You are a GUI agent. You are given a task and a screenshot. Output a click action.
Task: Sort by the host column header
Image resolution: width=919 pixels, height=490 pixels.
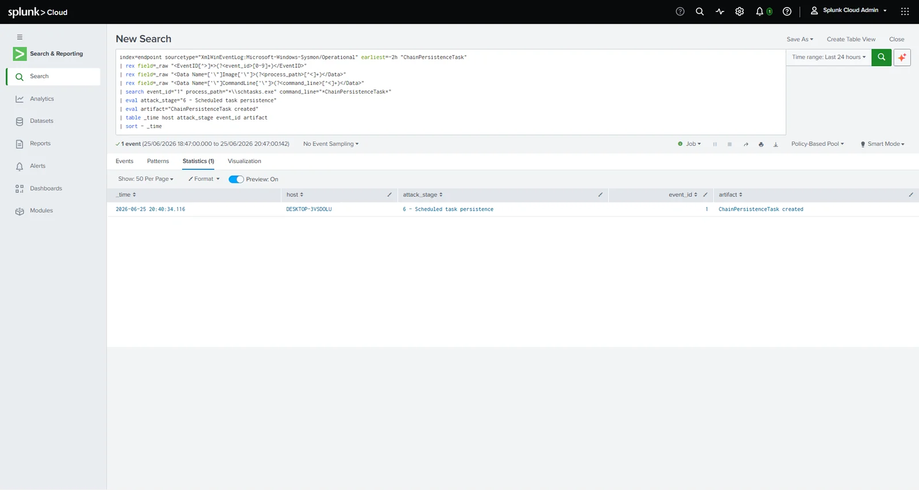click(295, 195)
